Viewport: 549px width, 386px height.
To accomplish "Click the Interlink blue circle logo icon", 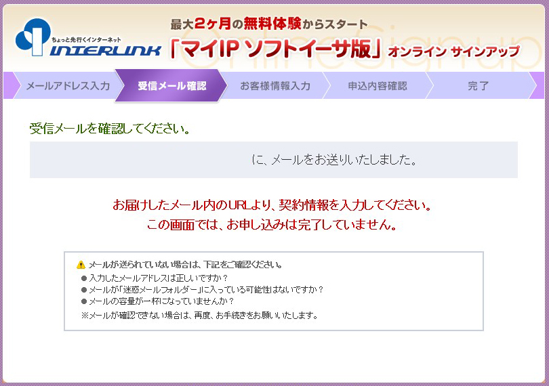I will (x=33, y=37).
